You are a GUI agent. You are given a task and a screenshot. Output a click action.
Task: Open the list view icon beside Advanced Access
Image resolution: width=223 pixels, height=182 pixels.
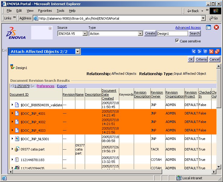[208, 28]
